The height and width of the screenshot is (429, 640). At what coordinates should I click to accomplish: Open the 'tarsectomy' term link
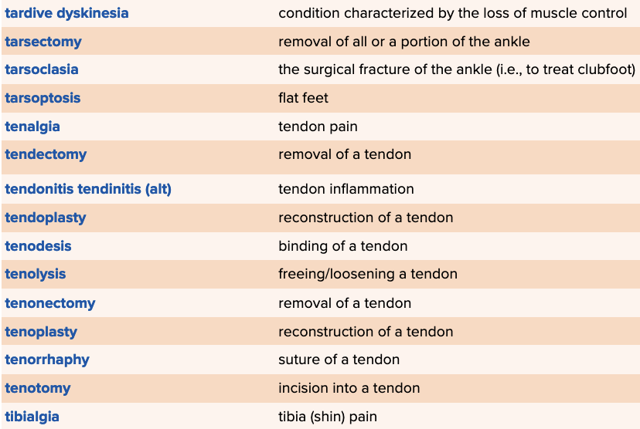43,42
